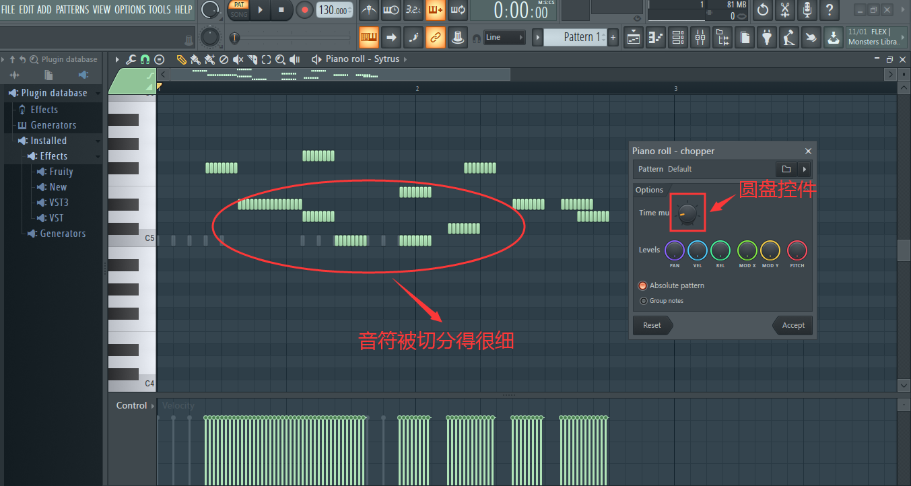Switch to SONG mode

(x=239, y=14)
